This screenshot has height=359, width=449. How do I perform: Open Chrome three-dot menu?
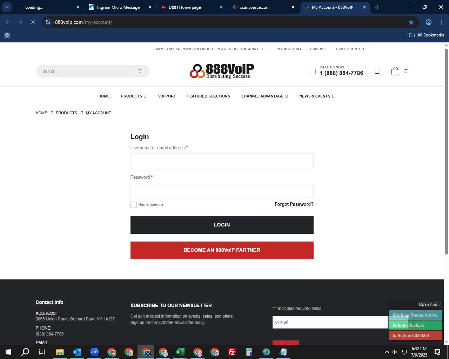[441, 22]
